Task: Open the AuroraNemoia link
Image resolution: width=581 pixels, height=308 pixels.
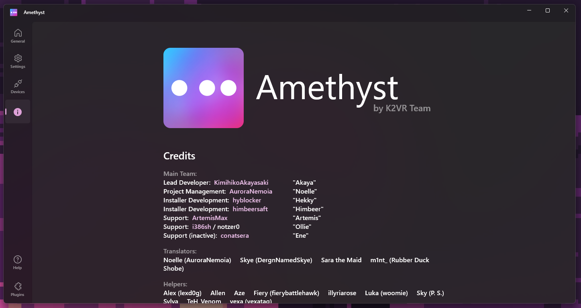Action: pos(251,191)
